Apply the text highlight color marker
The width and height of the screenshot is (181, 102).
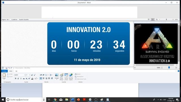(36, 78)
